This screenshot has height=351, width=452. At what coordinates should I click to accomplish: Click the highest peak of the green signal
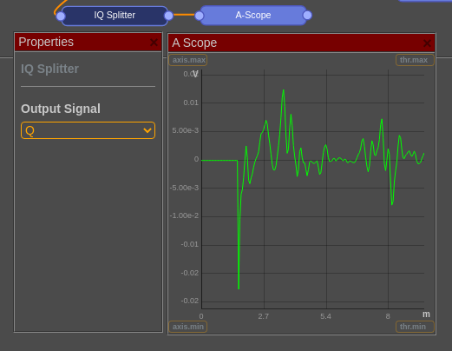(x=284, y=91)
